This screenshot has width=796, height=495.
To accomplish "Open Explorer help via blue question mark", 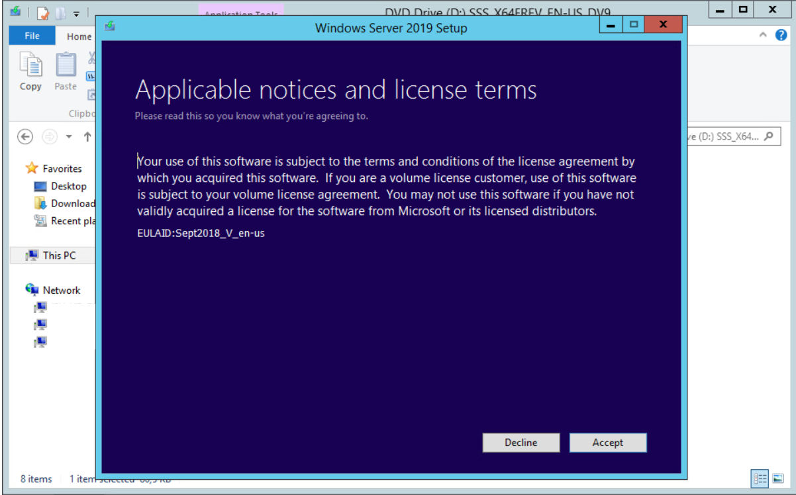I will (x=781, y=35).
